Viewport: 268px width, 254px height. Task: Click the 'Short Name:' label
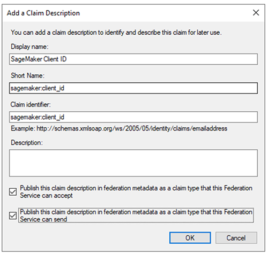coord(27,75)
